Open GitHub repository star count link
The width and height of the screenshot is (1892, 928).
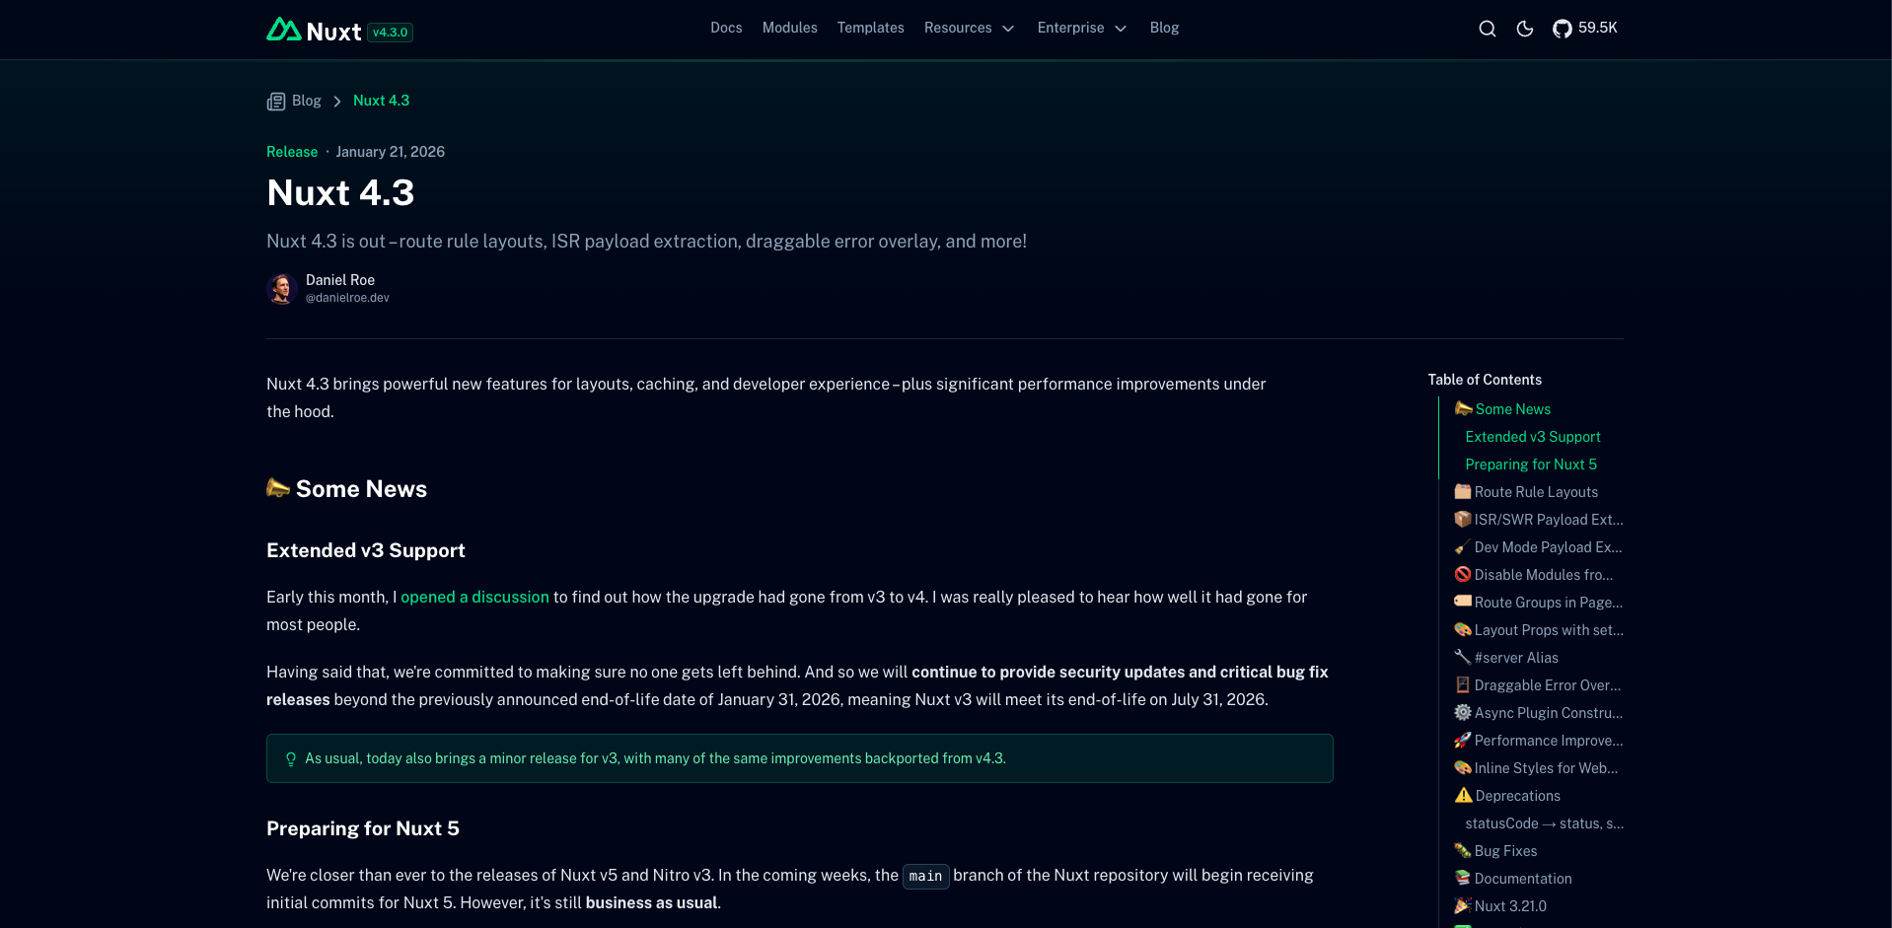(x=1584, y=29)
